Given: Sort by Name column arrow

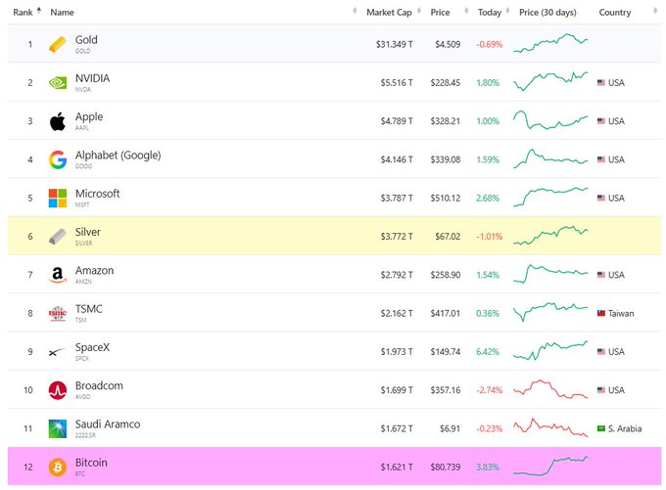Looking at the screenshot, I should [355, 11].
